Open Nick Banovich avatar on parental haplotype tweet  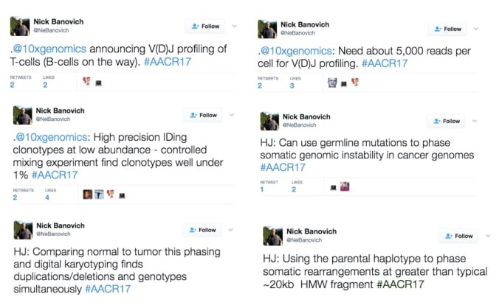pyautogui.click(x=272, y=236)
